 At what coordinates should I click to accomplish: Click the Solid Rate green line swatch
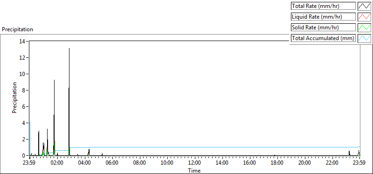click(x=364, y=28)
